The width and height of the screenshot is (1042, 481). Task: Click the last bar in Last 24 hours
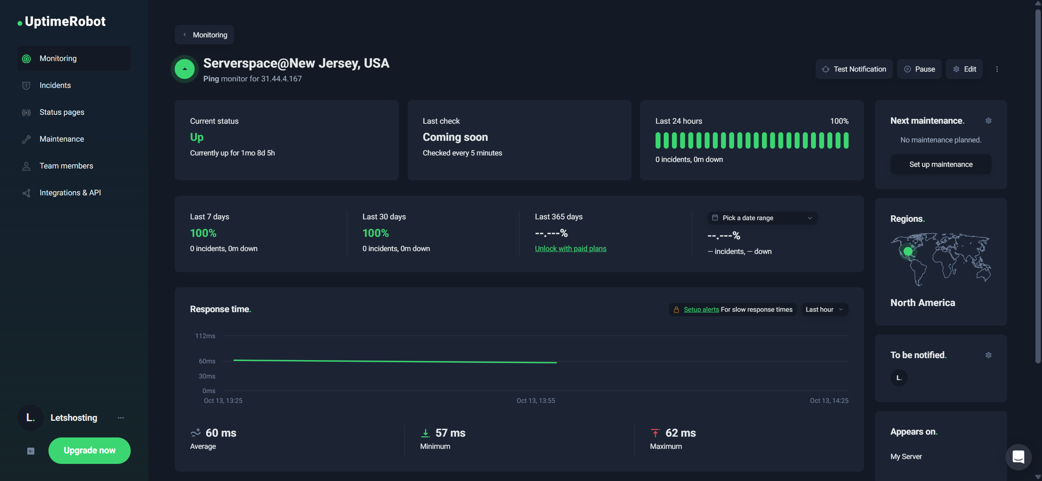(846, 140)
